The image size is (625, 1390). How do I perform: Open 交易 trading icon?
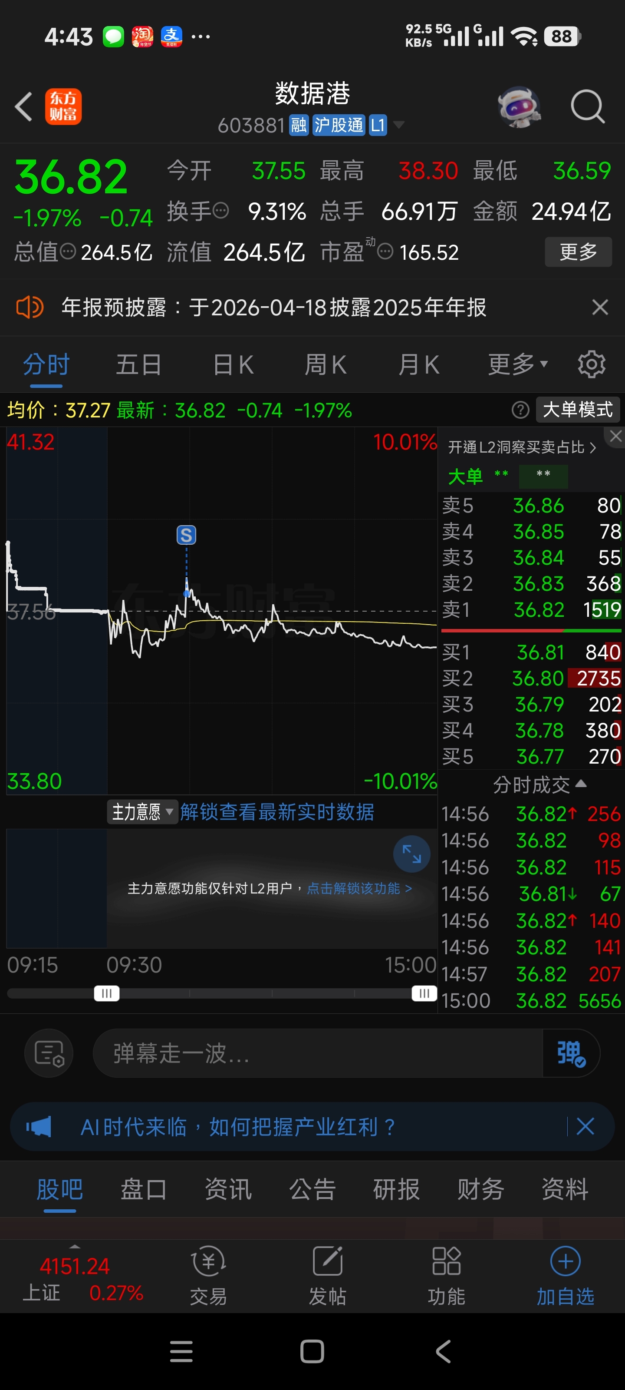point(208,1276)
